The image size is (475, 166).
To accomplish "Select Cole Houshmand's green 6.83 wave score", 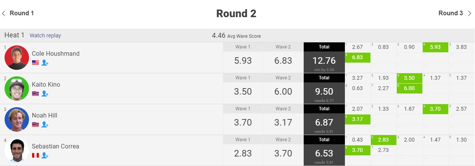I will pos(357,57).
